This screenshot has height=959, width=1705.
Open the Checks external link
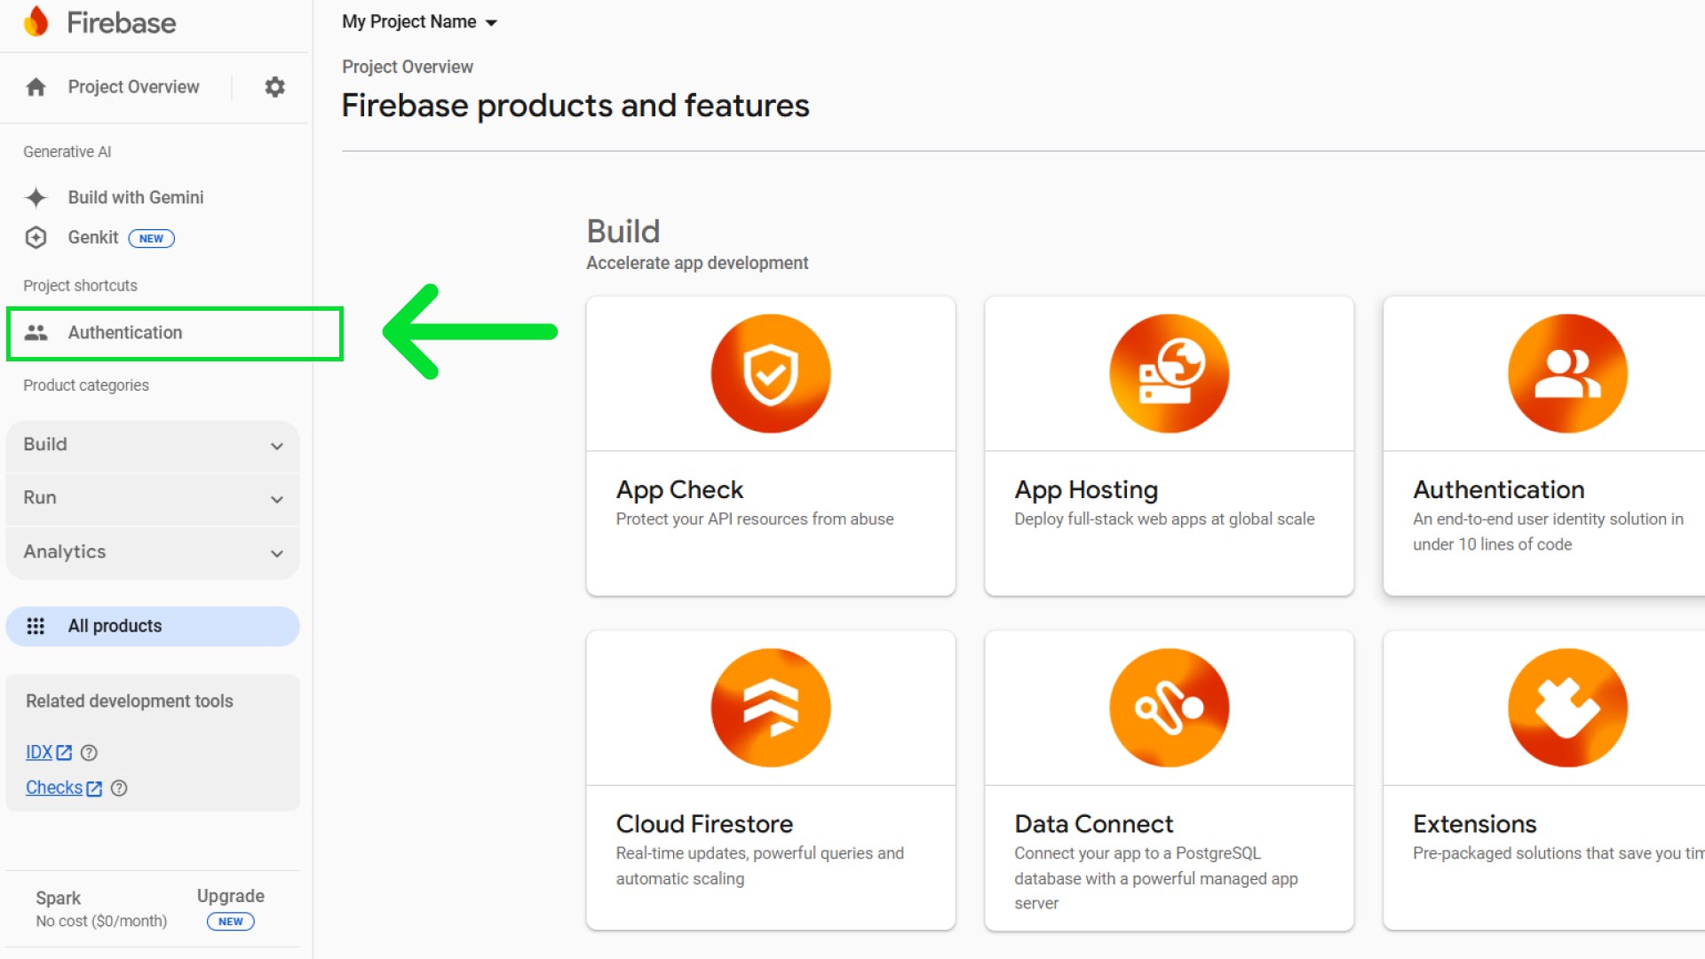55,788
